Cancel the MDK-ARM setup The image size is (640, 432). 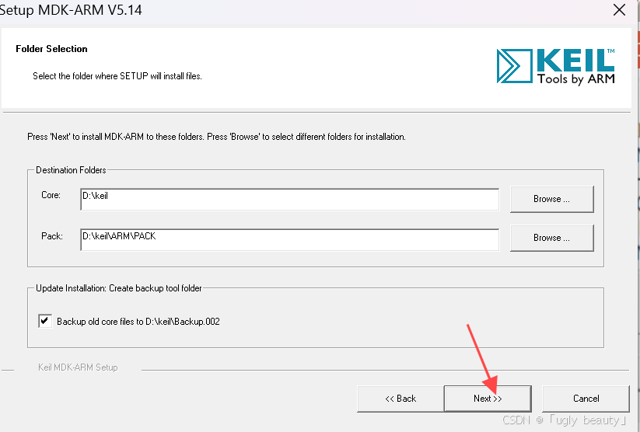pos(586,399)
